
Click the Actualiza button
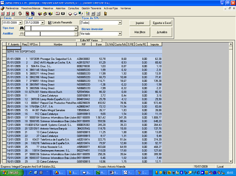(162, 32)
